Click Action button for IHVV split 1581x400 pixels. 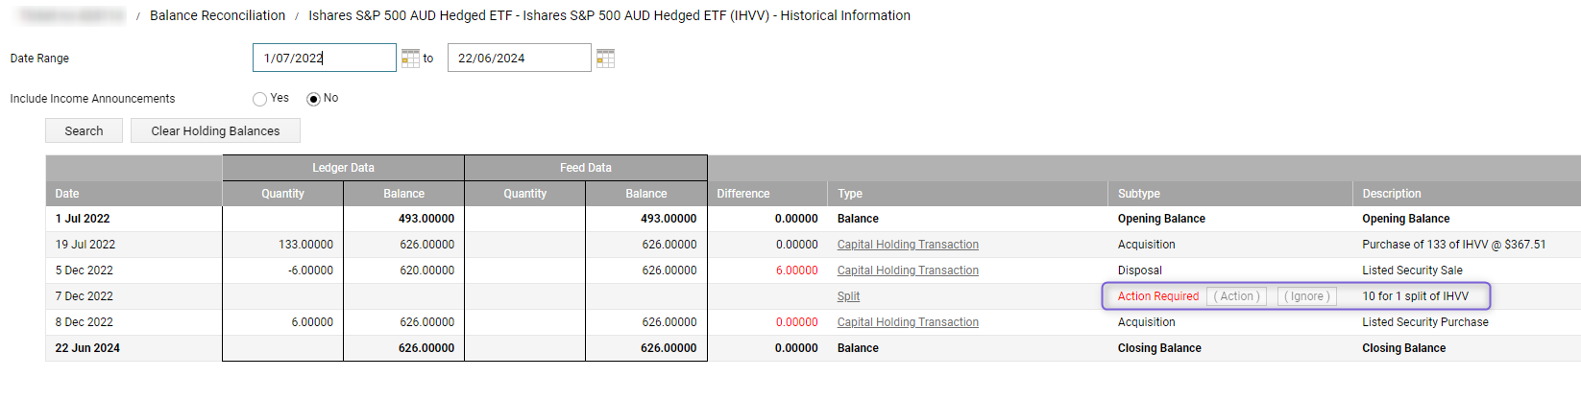1237,296
